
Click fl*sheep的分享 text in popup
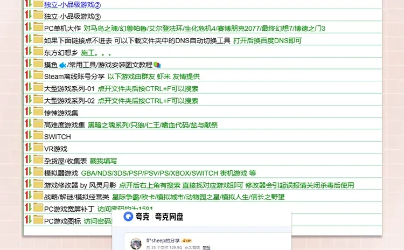click(x=163, y=240)
